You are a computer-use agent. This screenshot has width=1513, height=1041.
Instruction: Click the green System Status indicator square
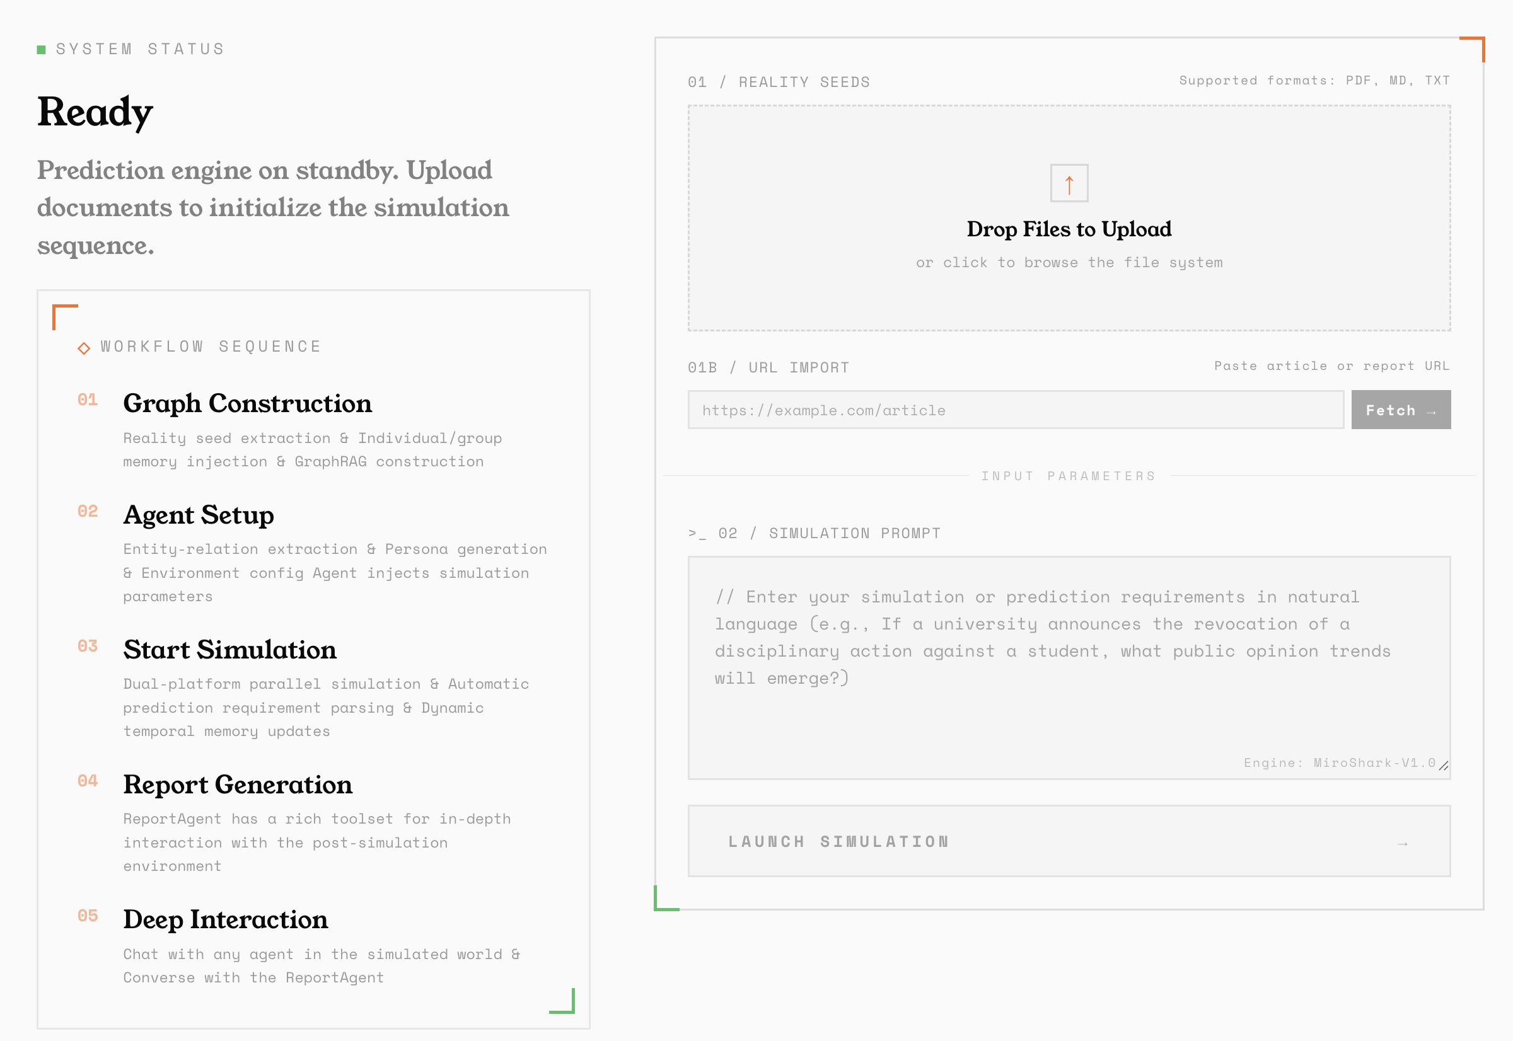(x=42, y=50)
